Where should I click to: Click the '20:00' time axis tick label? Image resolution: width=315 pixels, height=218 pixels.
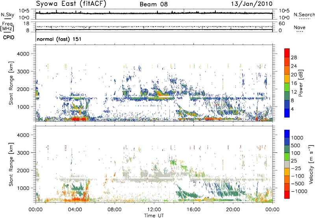click(233, 210)
